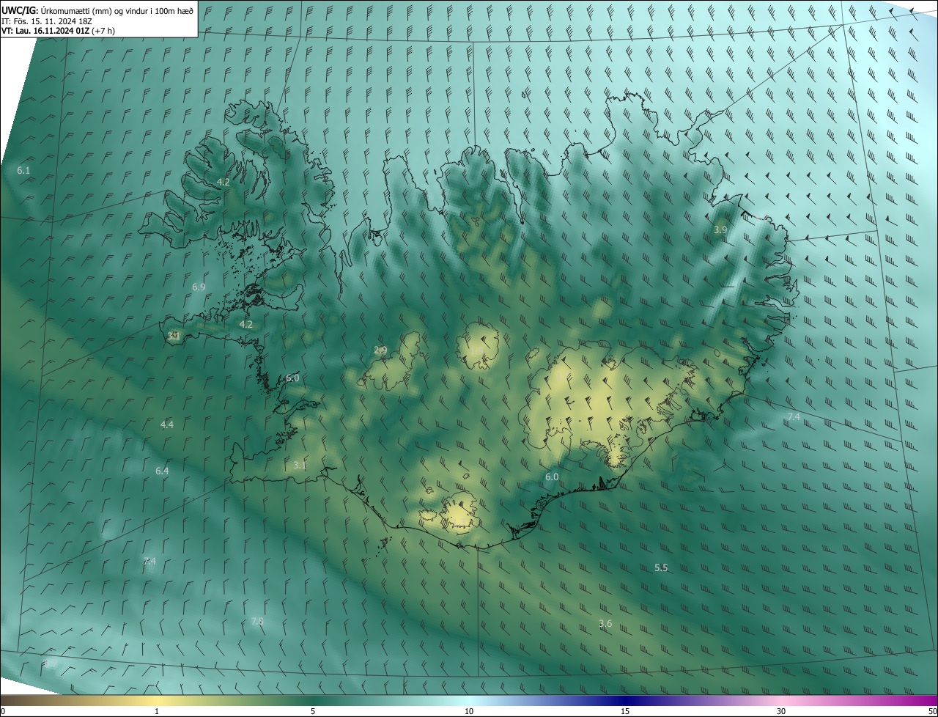938x717 pixels.
Task: Click the 6.9 value label on the map
Action: 199,287
